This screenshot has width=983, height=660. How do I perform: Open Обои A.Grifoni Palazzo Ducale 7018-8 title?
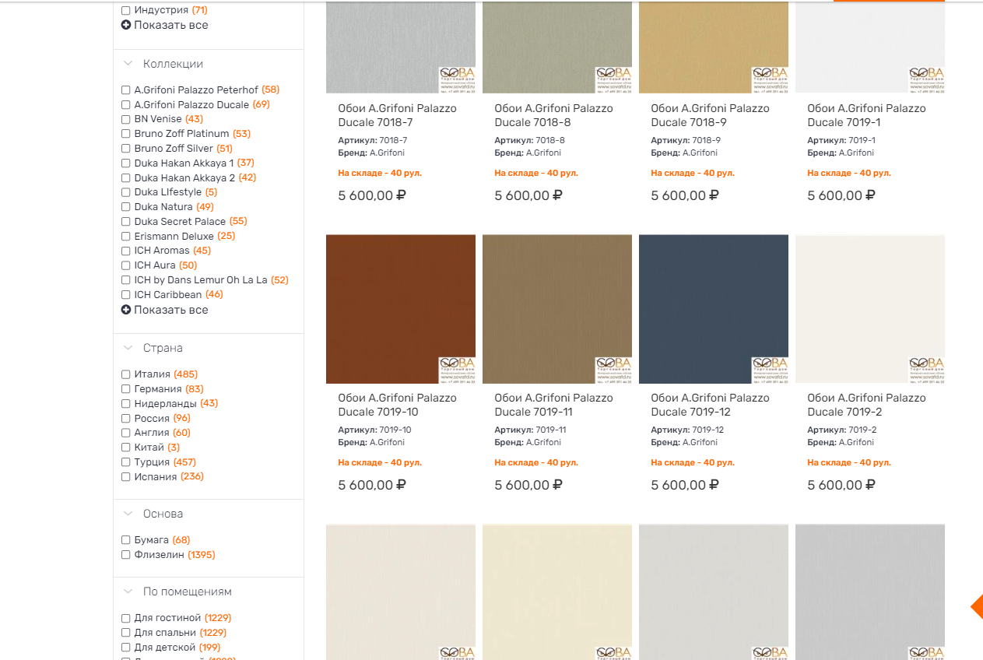click(x=553, y=115)
